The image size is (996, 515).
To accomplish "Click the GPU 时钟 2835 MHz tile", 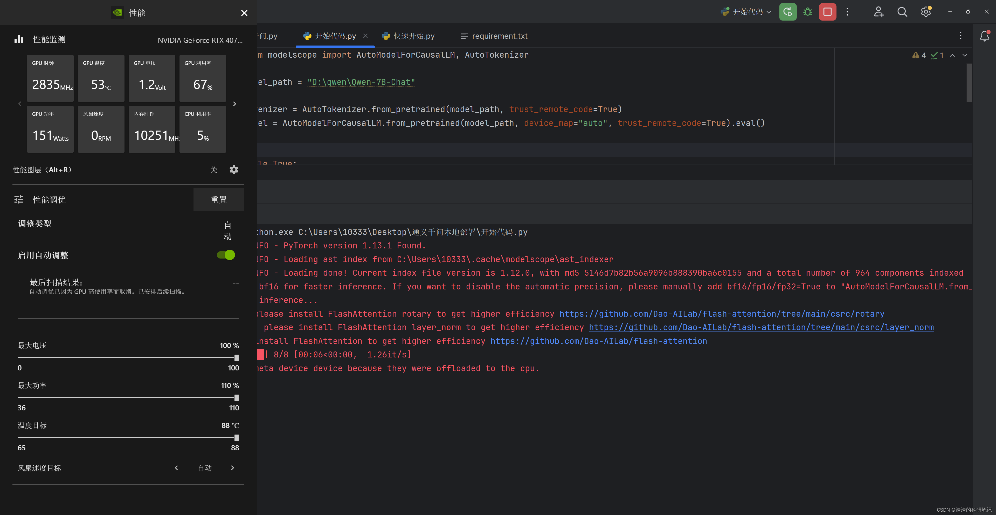I will (50, 78).
